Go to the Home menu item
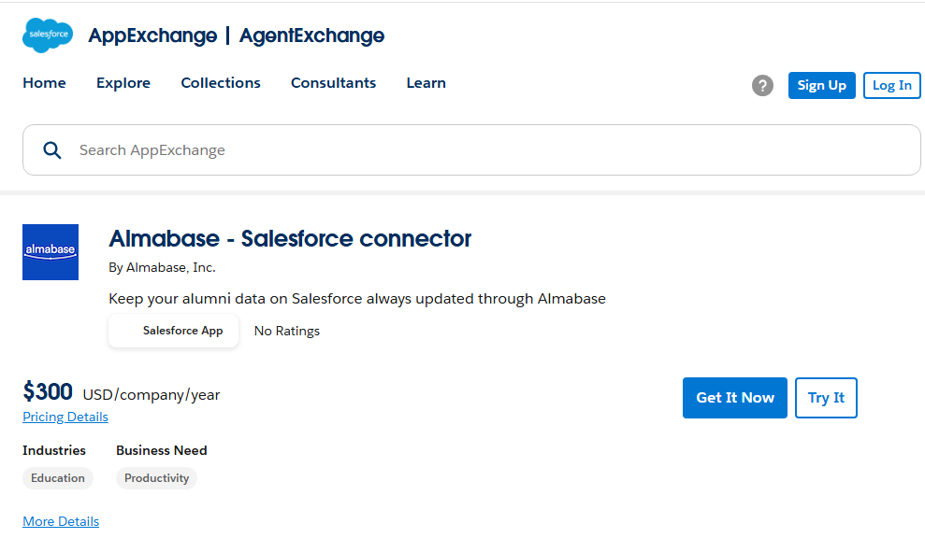This screenshot has width=925, height=538. (44, 83)
